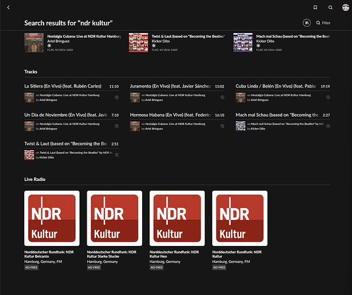Open the Twist & Laut album cover

[139, 43]
